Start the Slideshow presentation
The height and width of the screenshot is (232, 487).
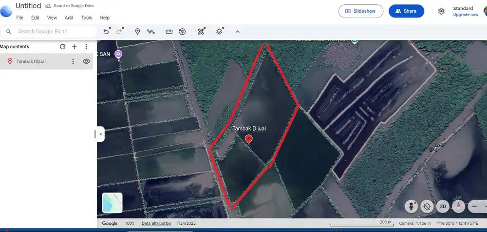point(360,11)
